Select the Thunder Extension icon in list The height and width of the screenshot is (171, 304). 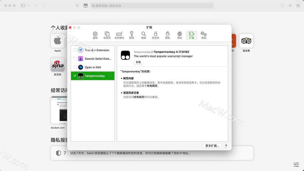tap(81, 50)
